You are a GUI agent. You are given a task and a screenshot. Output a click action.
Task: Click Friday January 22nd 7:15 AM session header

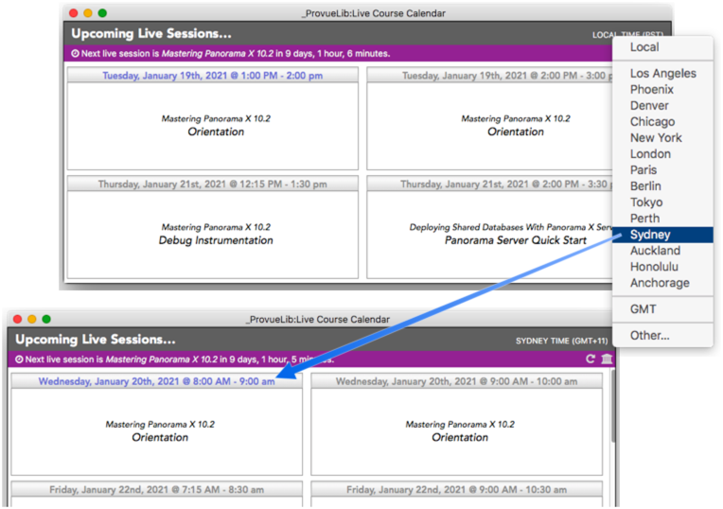[157, 490]
